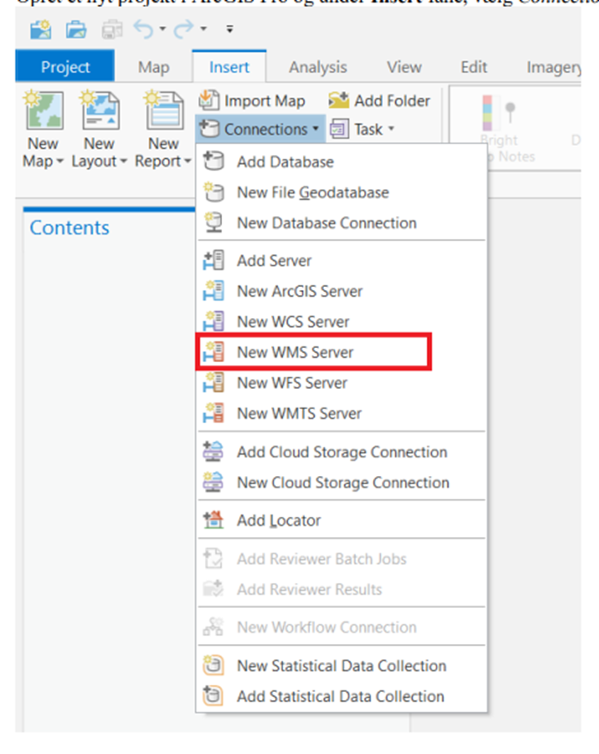Image resolution: width=599 pixels, height=754 pixels.
Task: Click the Add Folder button
Action: pyautogui.click(x=379, y=100)
